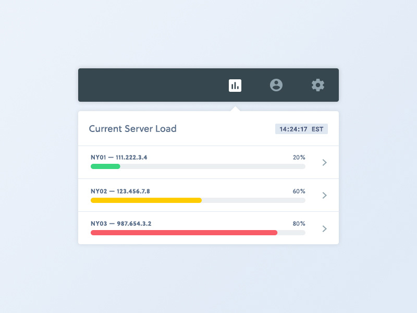
Task: Click the yellow NY02 load bar
Action: coord(146,200)
